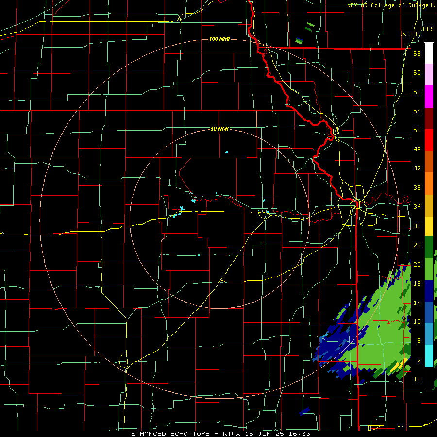Click the 42 value on the scale
This screenshot has height=437, width=437.
pos(417,168)
